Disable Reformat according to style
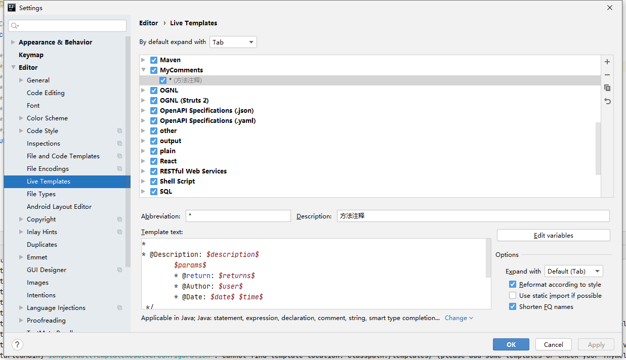This screenshot has height=360, width=626. click(x=513, y=285)
